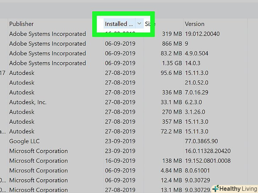Select Adobe entry with version 4.9.0.504
This screenshot has height=193, width=258.
point(47,53)
